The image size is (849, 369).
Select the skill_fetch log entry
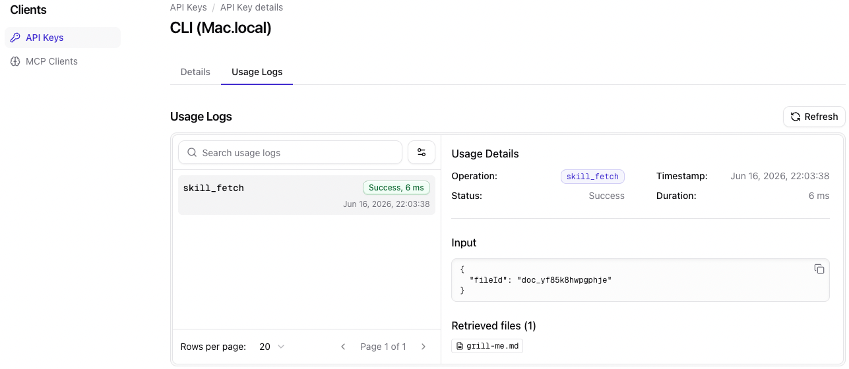(307, 195)
